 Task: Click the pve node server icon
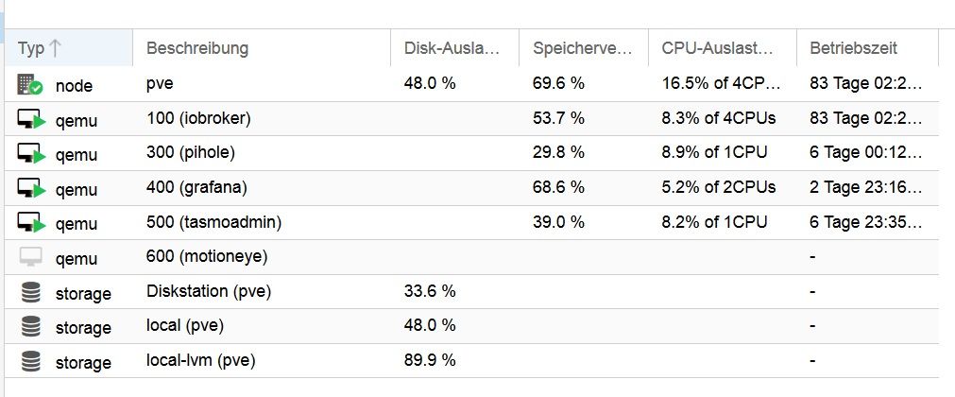[30, 85]
